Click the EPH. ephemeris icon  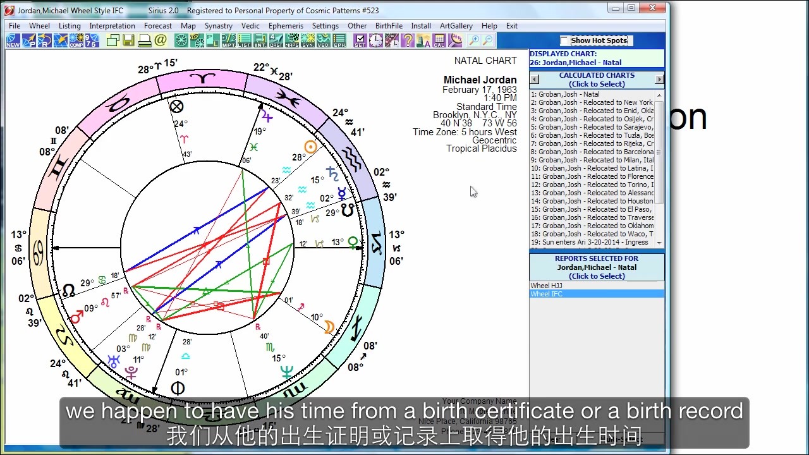coord(339,40)
